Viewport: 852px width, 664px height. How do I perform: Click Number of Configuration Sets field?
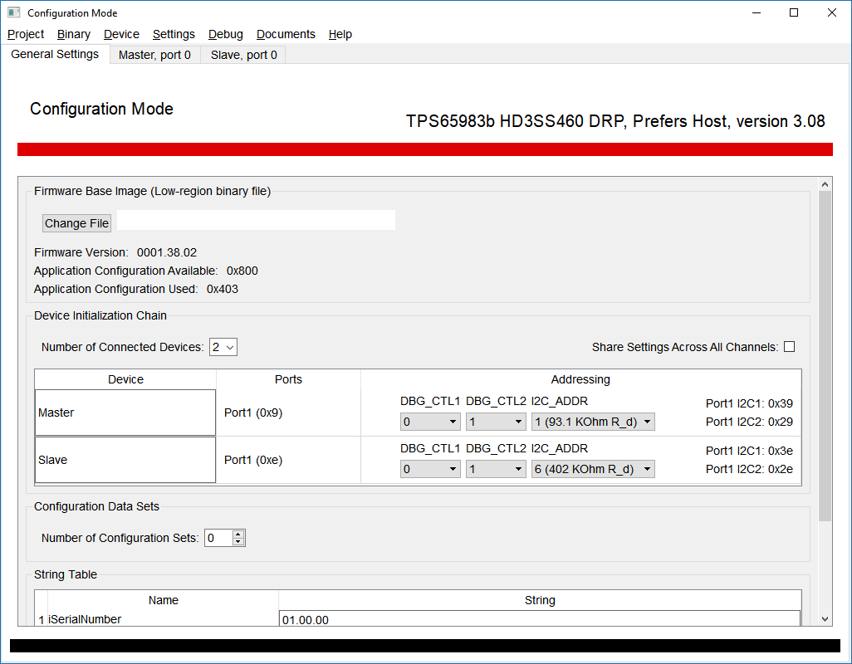pyautogui.click(x=218, y=538)
